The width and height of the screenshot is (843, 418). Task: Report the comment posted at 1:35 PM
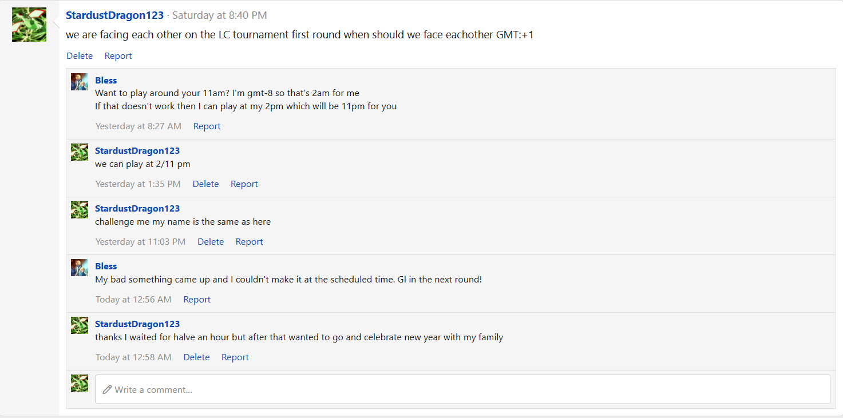pos(244,184)
